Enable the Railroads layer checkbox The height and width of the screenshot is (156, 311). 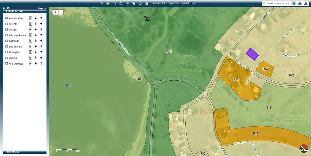click(x=7, y=41)
